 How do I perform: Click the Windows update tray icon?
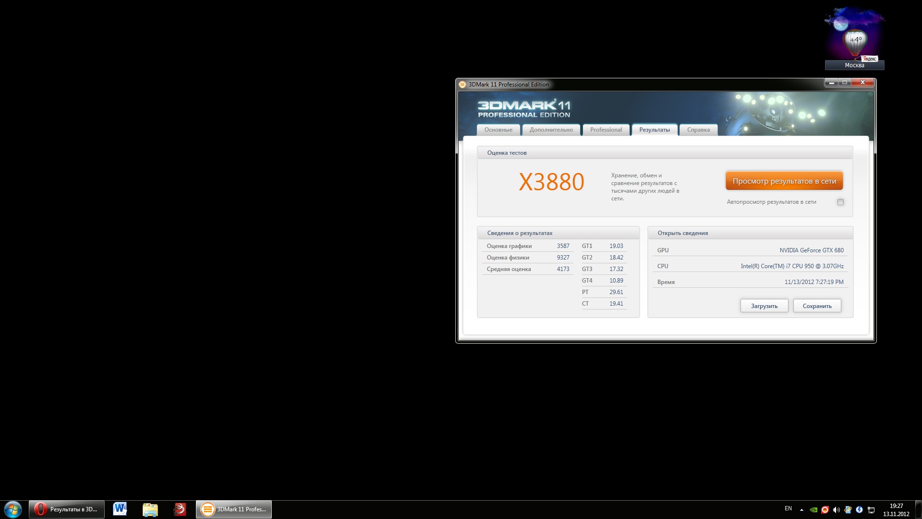tap(848, 510)
